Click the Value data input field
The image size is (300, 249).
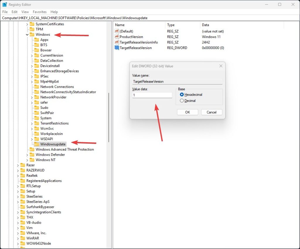pos(152,95)
